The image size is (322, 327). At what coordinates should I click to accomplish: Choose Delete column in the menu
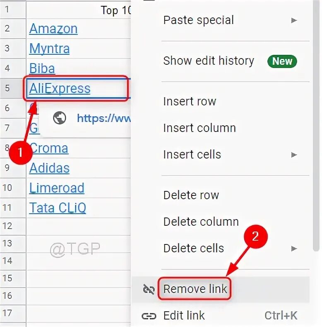tap(221, 222)
